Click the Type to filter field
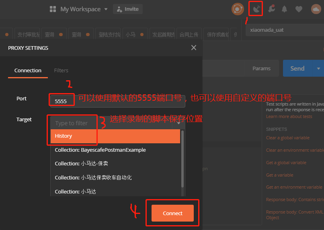 point(112,123)
